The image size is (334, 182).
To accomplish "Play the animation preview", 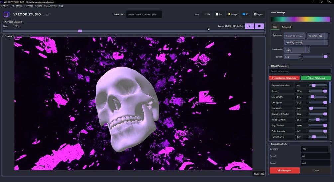I will pyautogui.click(x=250, y=26).
